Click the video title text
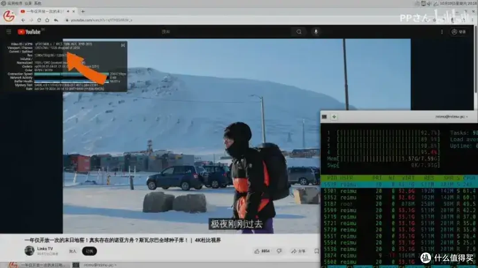The width and height of the screenshot is (478, 268). point(123,240)
